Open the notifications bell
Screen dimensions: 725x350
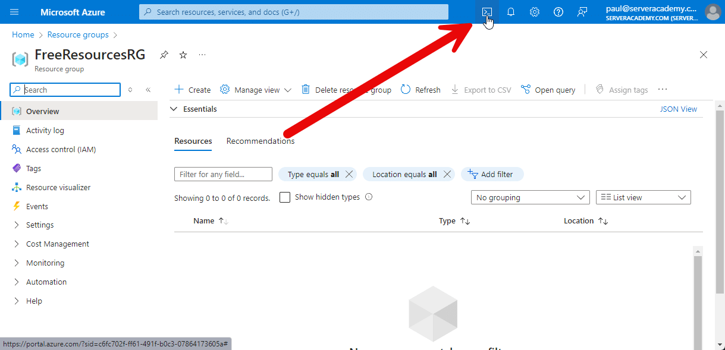pos(510,12)
